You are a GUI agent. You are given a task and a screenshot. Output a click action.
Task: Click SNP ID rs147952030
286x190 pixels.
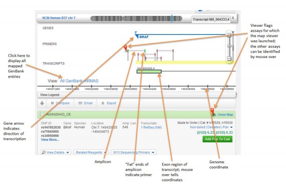51,127
